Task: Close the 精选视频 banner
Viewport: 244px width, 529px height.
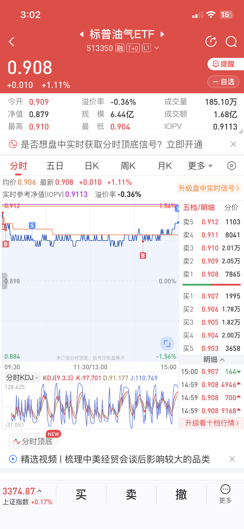Action: [232, 459]
